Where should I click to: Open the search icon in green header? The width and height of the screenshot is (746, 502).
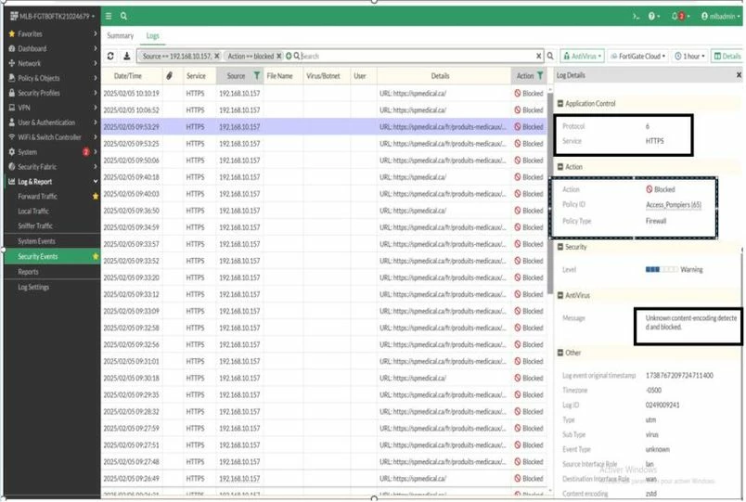click(123, 16)
